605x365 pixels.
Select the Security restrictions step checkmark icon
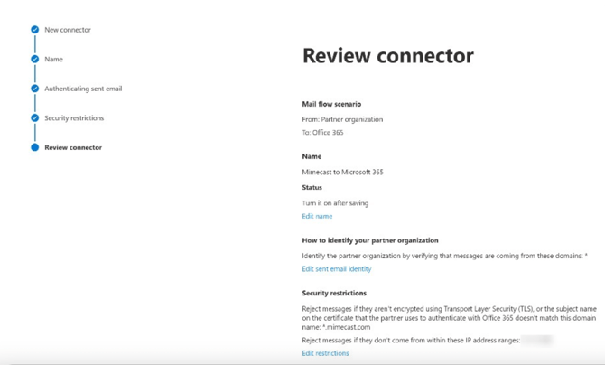[x=34, y=117]
